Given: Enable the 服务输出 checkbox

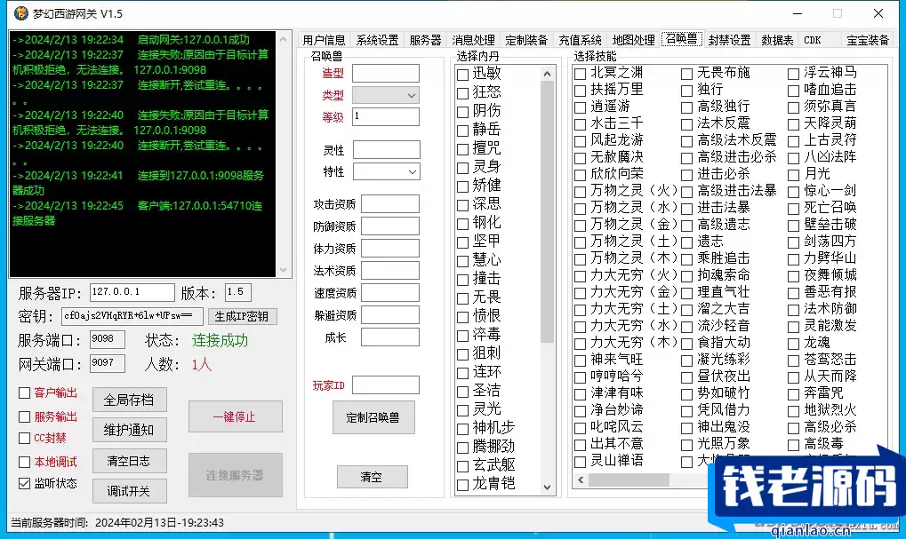Looking at the screenshot, I should [24, 416].
